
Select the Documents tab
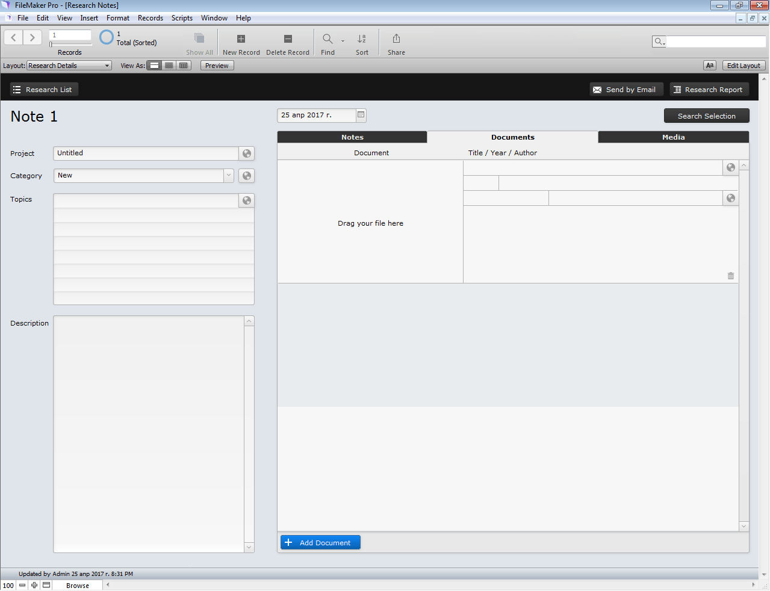[x=513, y=137]
